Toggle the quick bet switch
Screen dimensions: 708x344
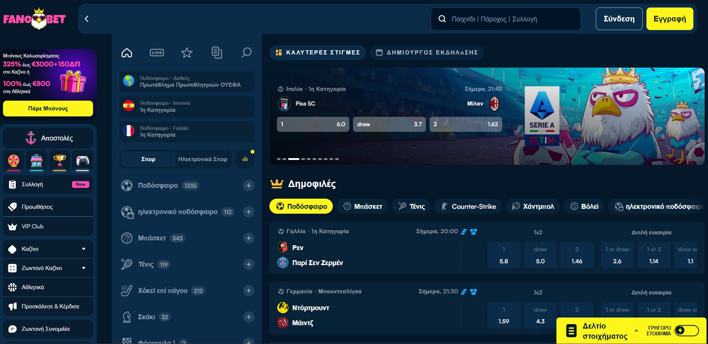(x=686, y=330)
